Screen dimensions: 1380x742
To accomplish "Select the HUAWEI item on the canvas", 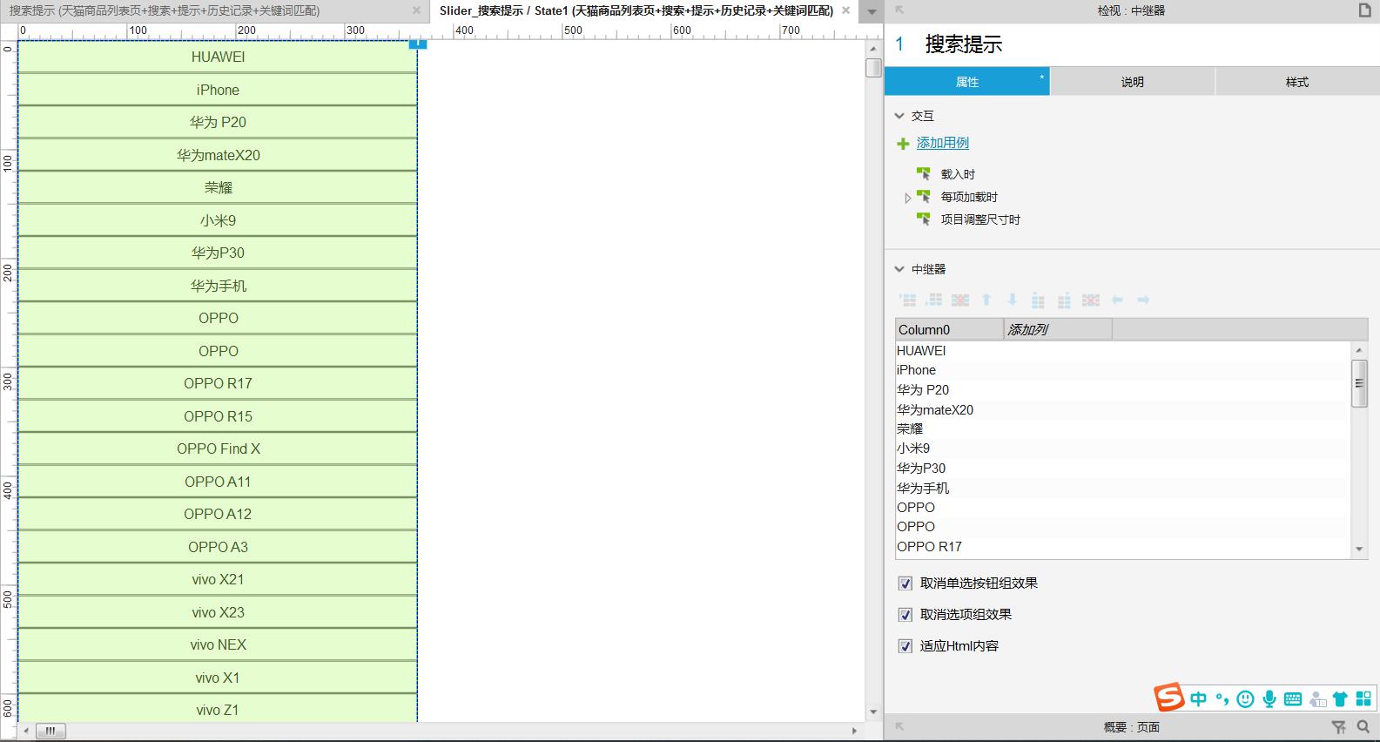I will pyautogui.click(x=218, y=57).
